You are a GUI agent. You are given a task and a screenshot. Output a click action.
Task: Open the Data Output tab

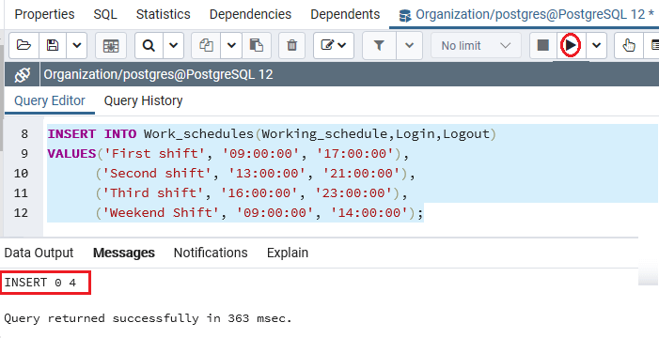point(39,253)
